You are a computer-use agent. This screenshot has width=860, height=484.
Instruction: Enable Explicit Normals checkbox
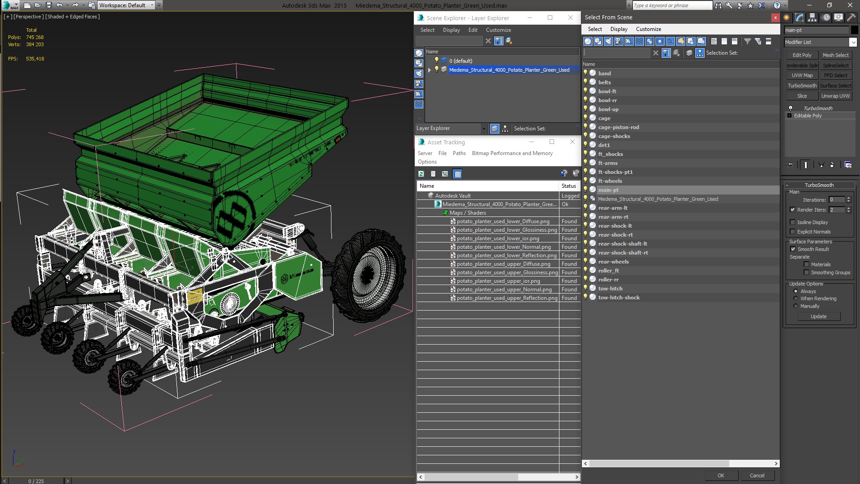(x=793, y=232)
